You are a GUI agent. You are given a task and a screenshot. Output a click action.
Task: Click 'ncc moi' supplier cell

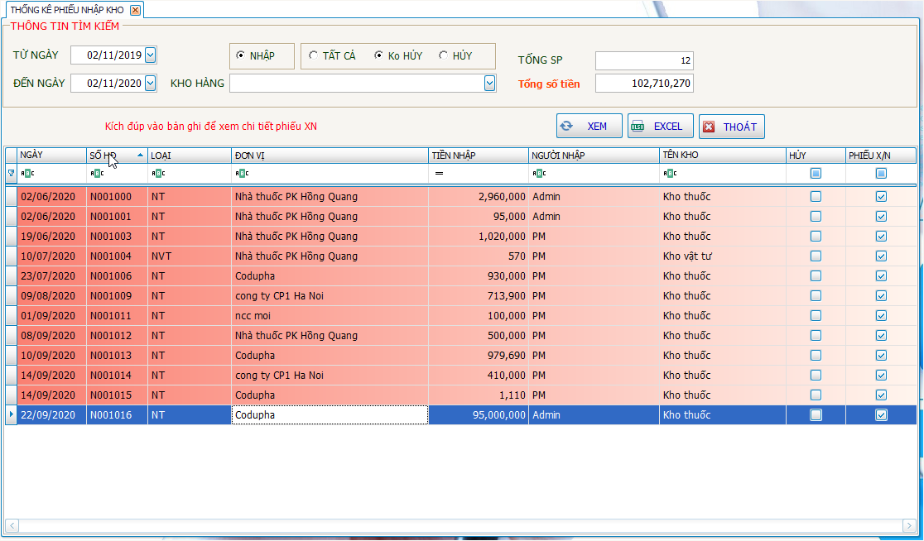(x=330, y=315)
